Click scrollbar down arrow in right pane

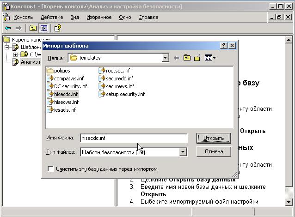(289, 202)
